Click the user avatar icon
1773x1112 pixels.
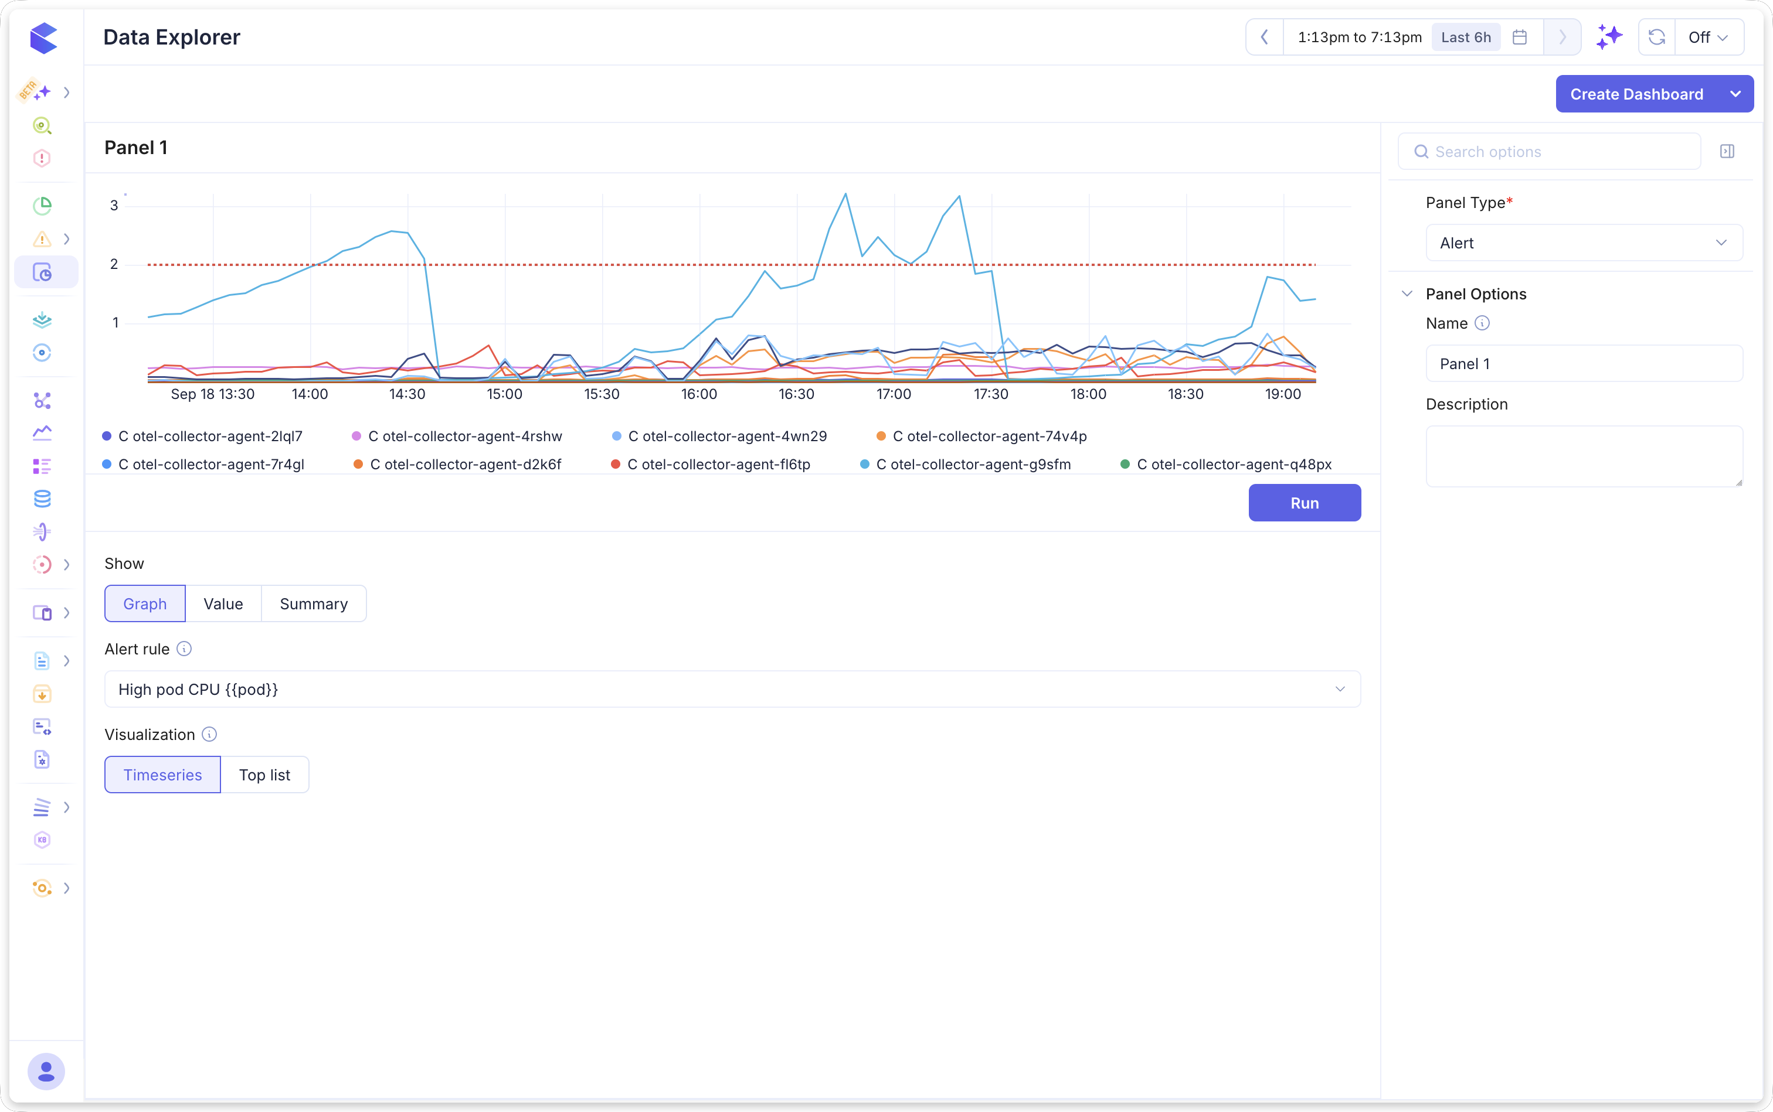tap(46, 1071)
